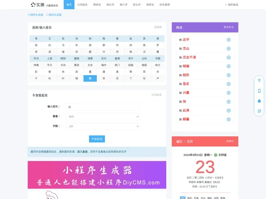Open the 测姓名 nav item
Image resolution: width=266 pixels, height=199 pixels.
(97, 4)
